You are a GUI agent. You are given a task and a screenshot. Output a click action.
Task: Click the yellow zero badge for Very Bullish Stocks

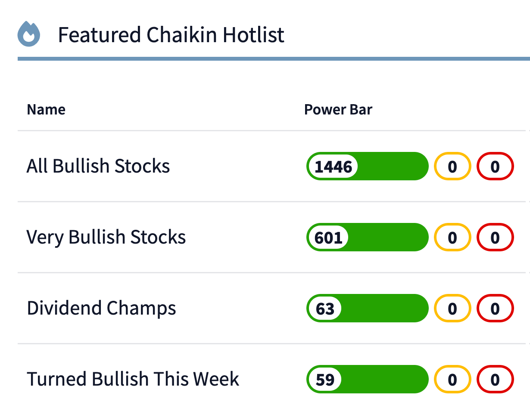(x=452, y=237)
